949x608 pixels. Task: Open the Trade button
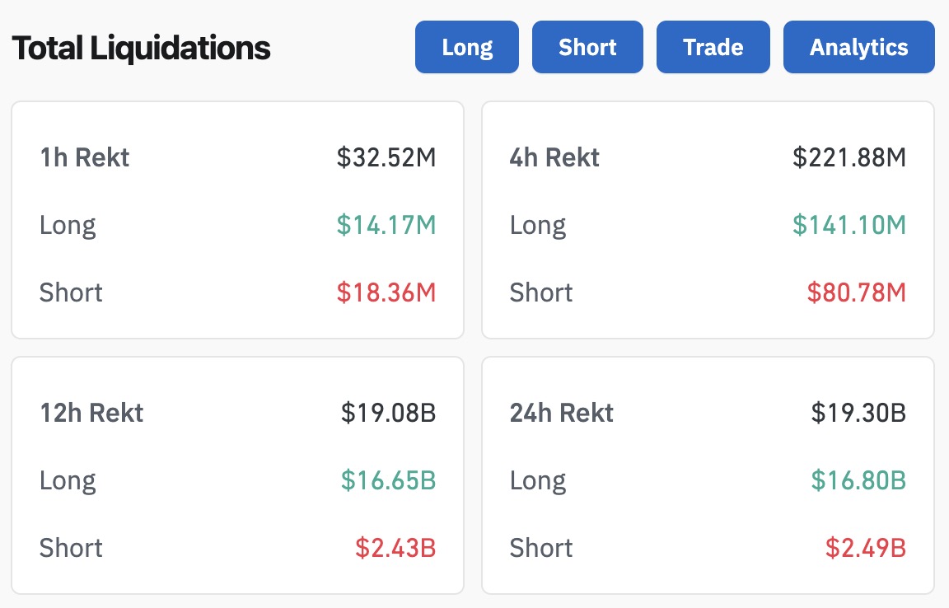pyautogui.click(x=713, y=47)
